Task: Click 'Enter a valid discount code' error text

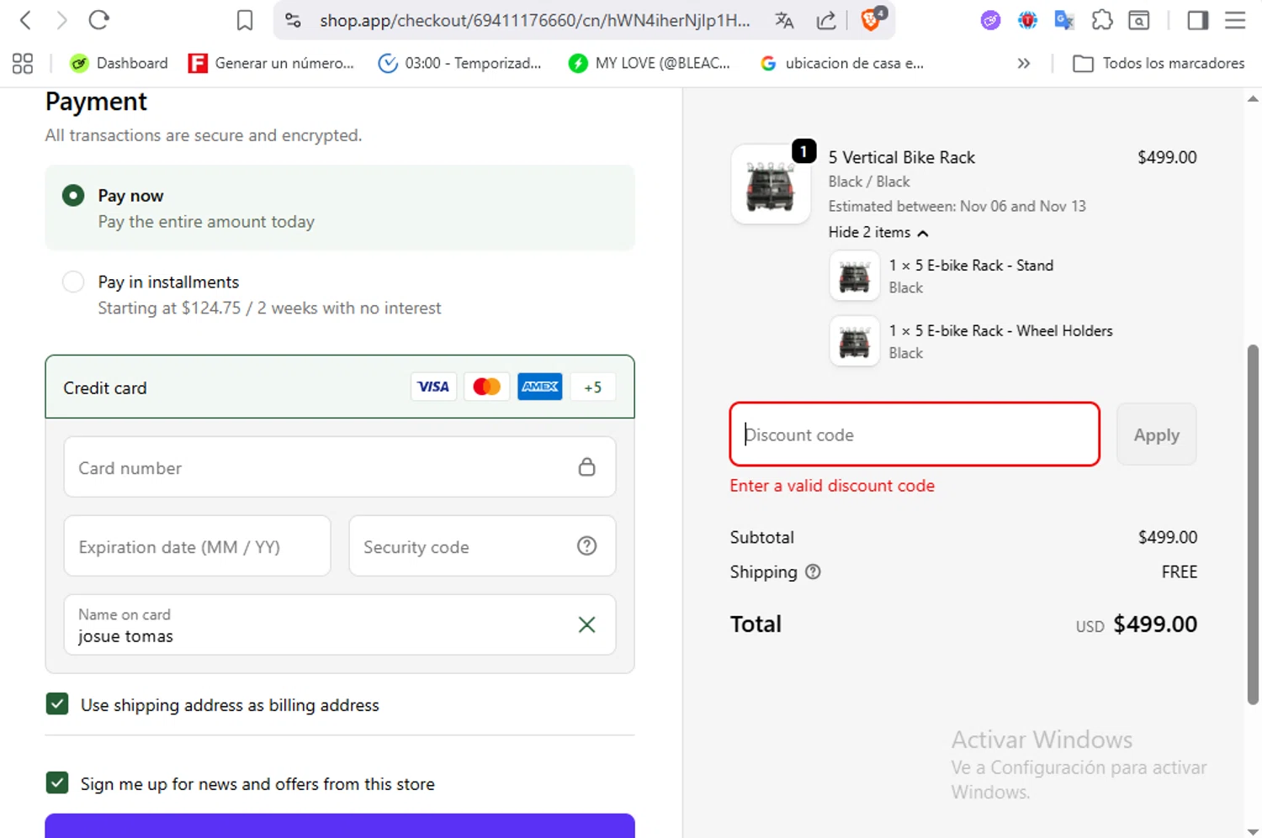Action: click(x=832, y=486)
